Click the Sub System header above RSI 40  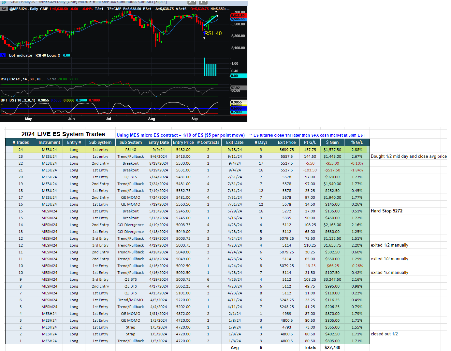coord(130,142)
